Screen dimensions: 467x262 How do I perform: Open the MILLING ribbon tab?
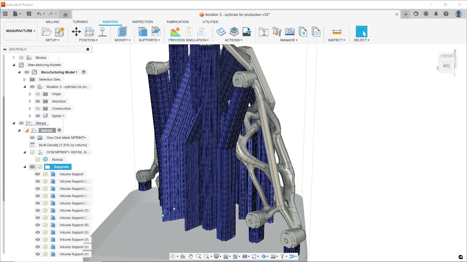pos(53,22)
